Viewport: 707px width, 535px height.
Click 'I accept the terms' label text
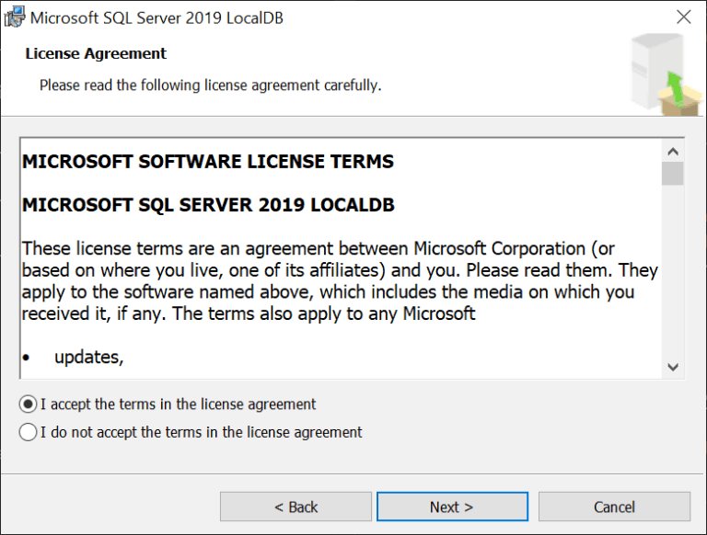point(179,404)
